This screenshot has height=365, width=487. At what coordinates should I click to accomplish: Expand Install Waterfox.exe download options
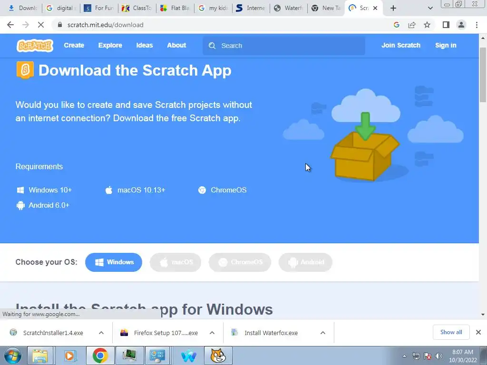tap(323, 333)
